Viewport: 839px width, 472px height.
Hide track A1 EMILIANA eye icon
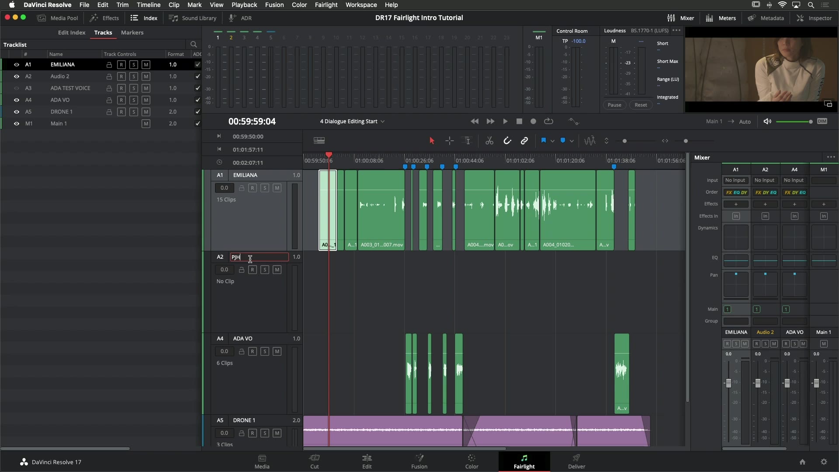point(17,65)
